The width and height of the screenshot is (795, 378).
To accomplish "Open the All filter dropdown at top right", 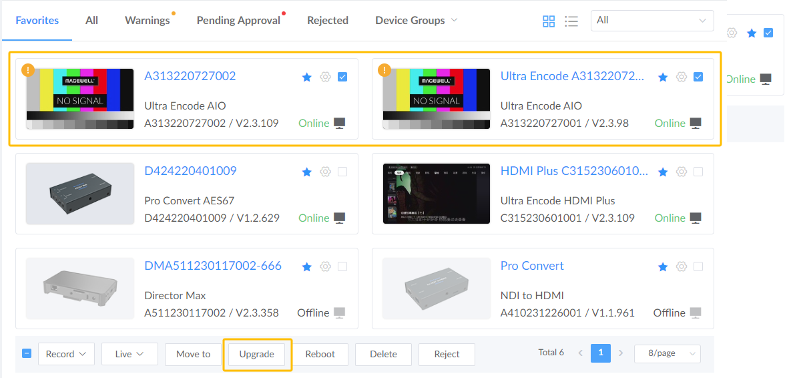I will (651, 21).
